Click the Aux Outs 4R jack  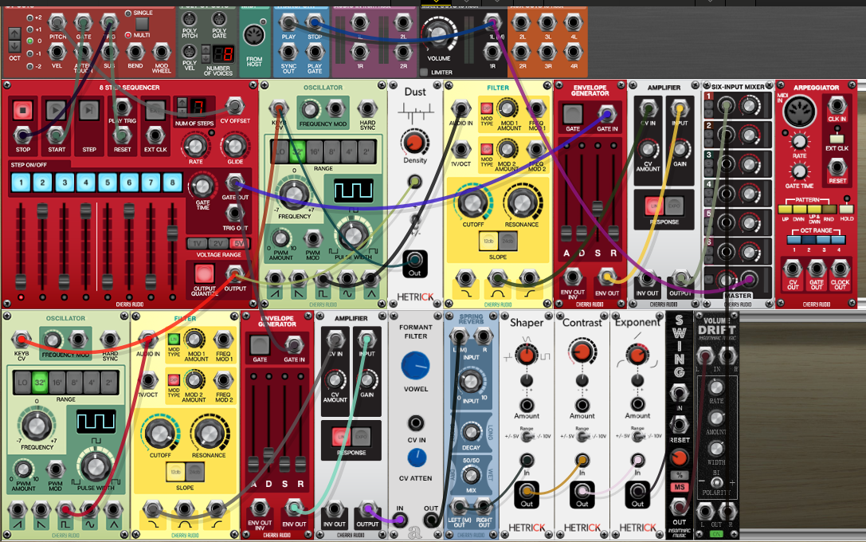pos(574,52)
